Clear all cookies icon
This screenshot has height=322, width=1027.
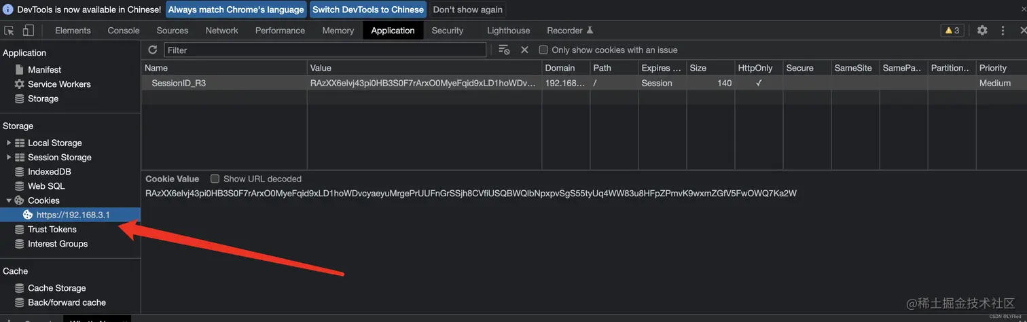click(504, 50)
